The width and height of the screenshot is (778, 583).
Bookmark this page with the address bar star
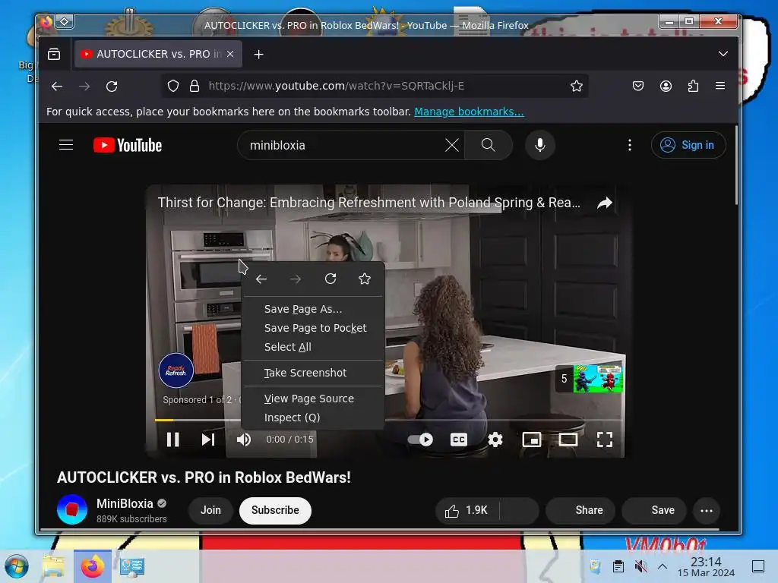pos(576,87)
